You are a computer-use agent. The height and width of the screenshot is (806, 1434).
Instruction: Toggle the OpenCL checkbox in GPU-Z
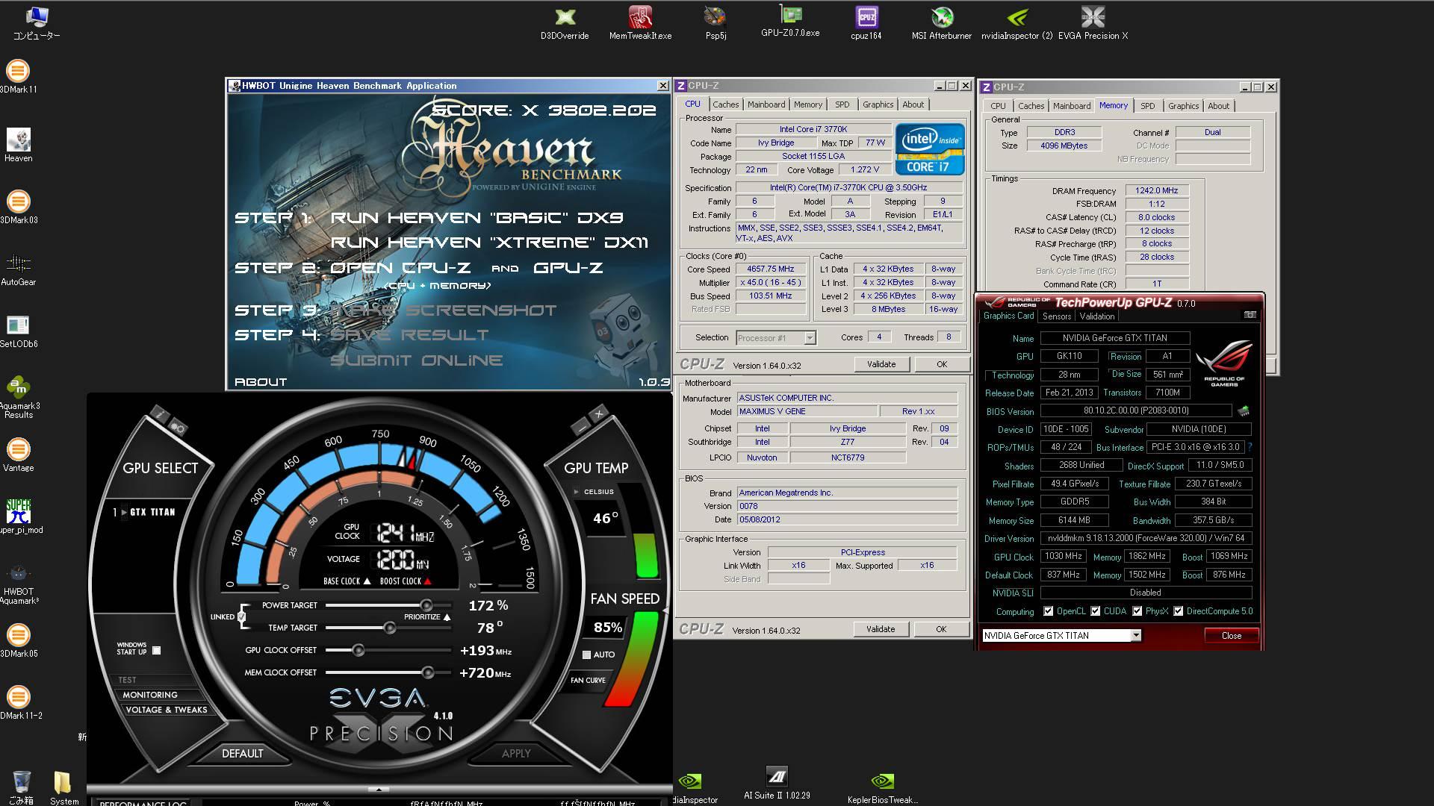point(1048,611)
